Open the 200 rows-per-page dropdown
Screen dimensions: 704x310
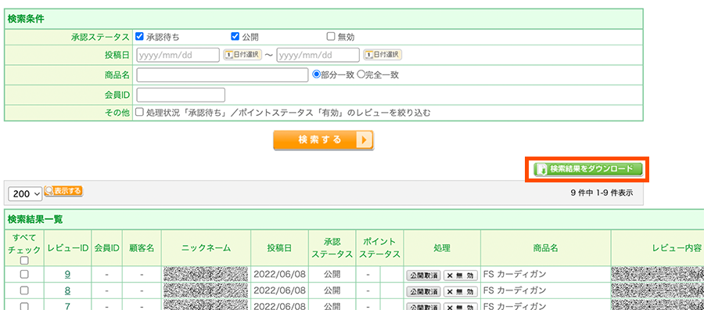(25, 193)
